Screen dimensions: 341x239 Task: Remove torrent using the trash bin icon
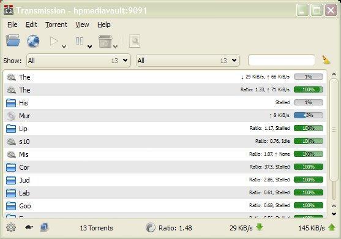pos(105,41)
